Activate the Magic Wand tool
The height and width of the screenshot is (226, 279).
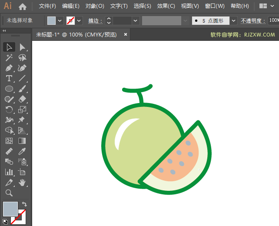(x=9, y=57)
